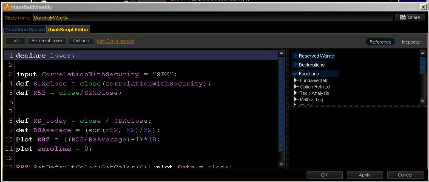This screenshot has width=429, height=182.
Task: Click reference panel scroll-down arrow
Action: coord(422,101)
